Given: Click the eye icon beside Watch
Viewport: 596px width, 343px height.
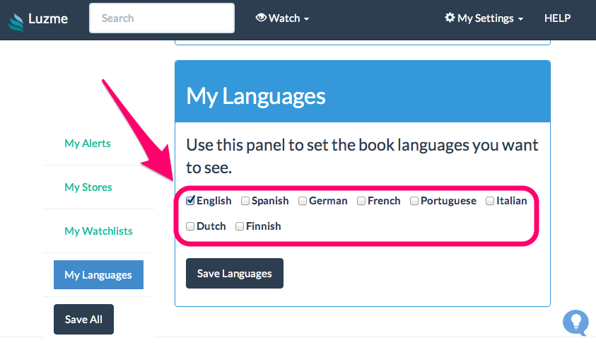Looking at the screenshot, I should pyautogui.click(x=261, y=18).
